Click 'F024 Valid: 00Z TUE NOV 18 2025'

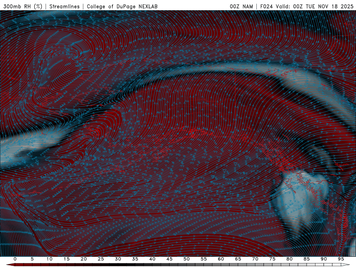pos(307,7)
